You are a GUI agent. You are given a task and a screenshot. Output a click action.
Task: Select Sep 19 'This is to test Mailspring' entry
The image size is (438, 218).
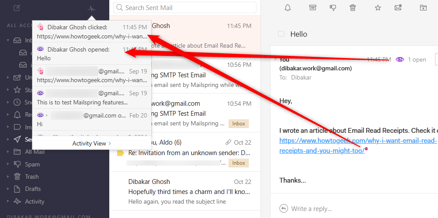tap(92, 98)
